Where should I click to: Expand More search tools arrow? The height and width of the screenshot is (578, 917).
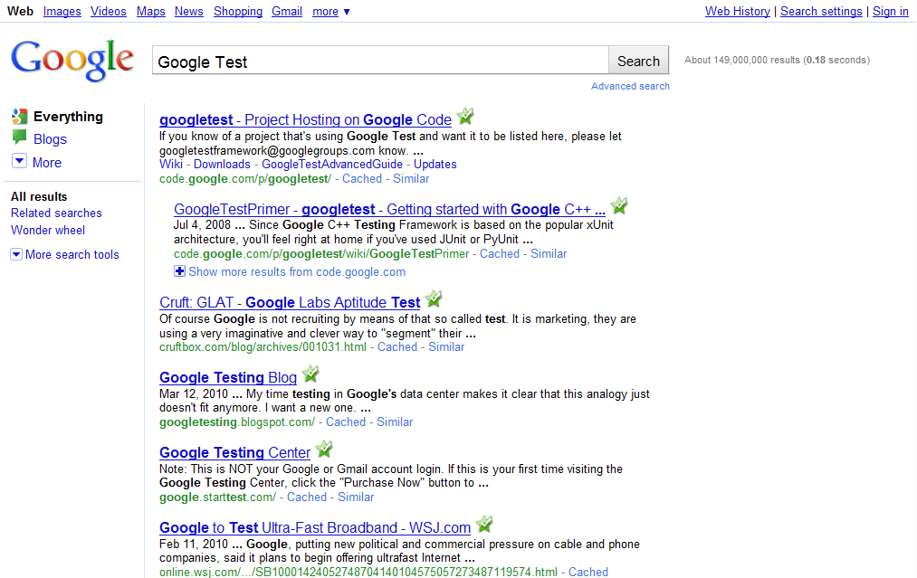pos(16,254)
